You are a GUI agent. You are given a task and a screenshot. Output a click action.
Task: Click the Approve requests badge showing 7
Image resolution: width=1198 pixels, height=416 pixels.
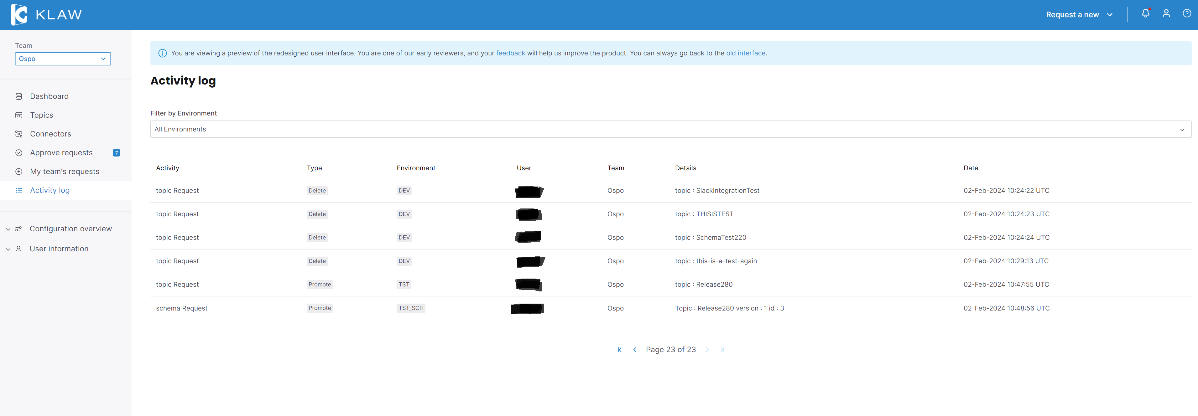pyautogui.click(x=116, y=153)
